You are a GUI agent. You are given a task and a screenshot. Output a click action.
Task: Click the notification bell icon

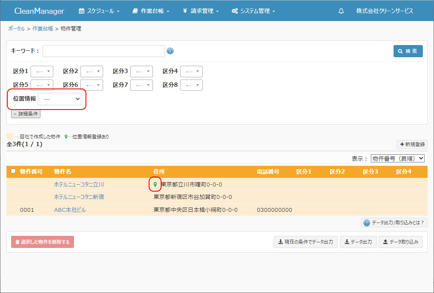click(341, 11)
